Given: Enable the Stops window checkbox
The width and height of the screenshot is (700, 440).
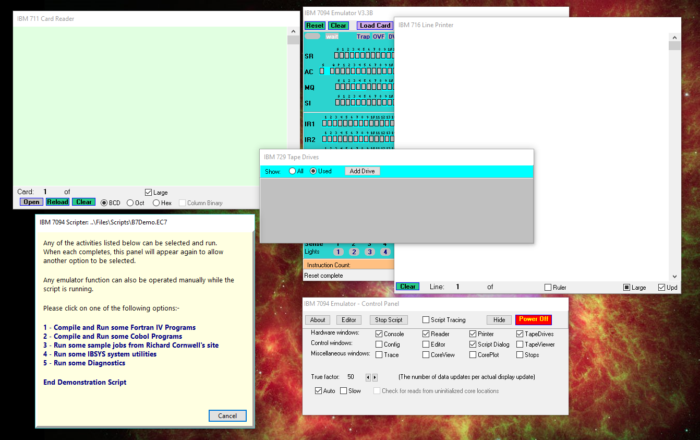Looking at the screenshot, I should [x=520, y=355].
